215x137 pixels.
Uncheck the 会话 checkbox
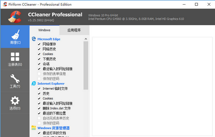pos(39,64)
